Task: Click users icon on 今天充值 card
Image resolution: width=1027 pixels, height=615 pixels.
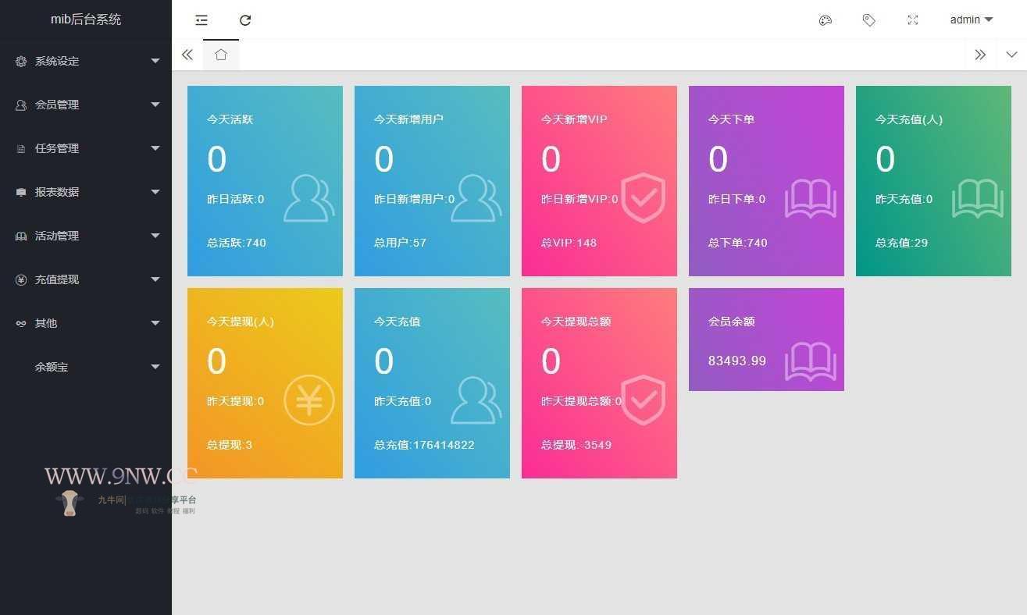Action: [476, 400]
